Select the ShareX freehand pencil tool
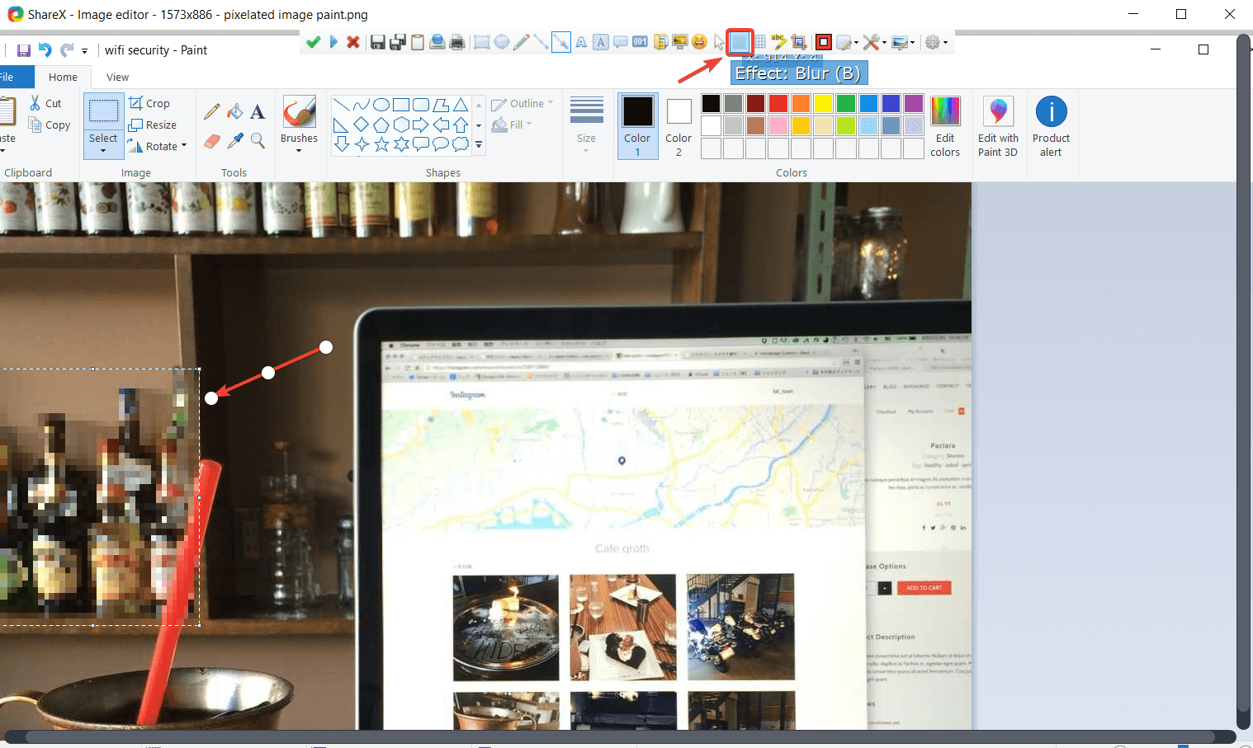This screenshot has height=748, width=1253. [521, 42]
